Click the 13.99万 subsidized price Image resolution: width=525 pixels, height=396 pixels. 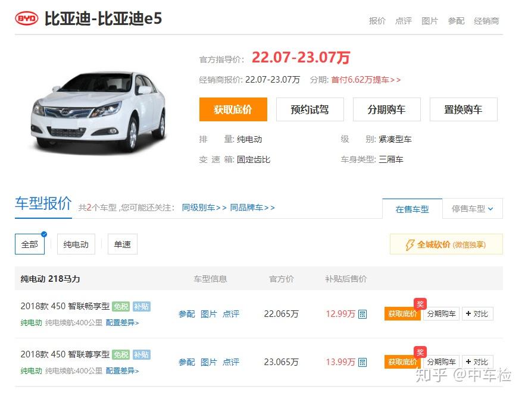[340, 362]
